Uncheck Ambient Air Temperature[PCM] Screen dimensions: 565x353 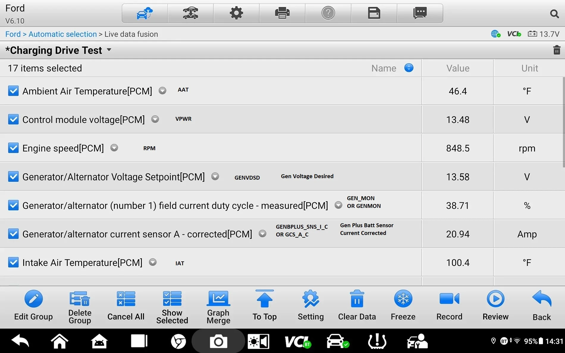(x=13, y=91)
